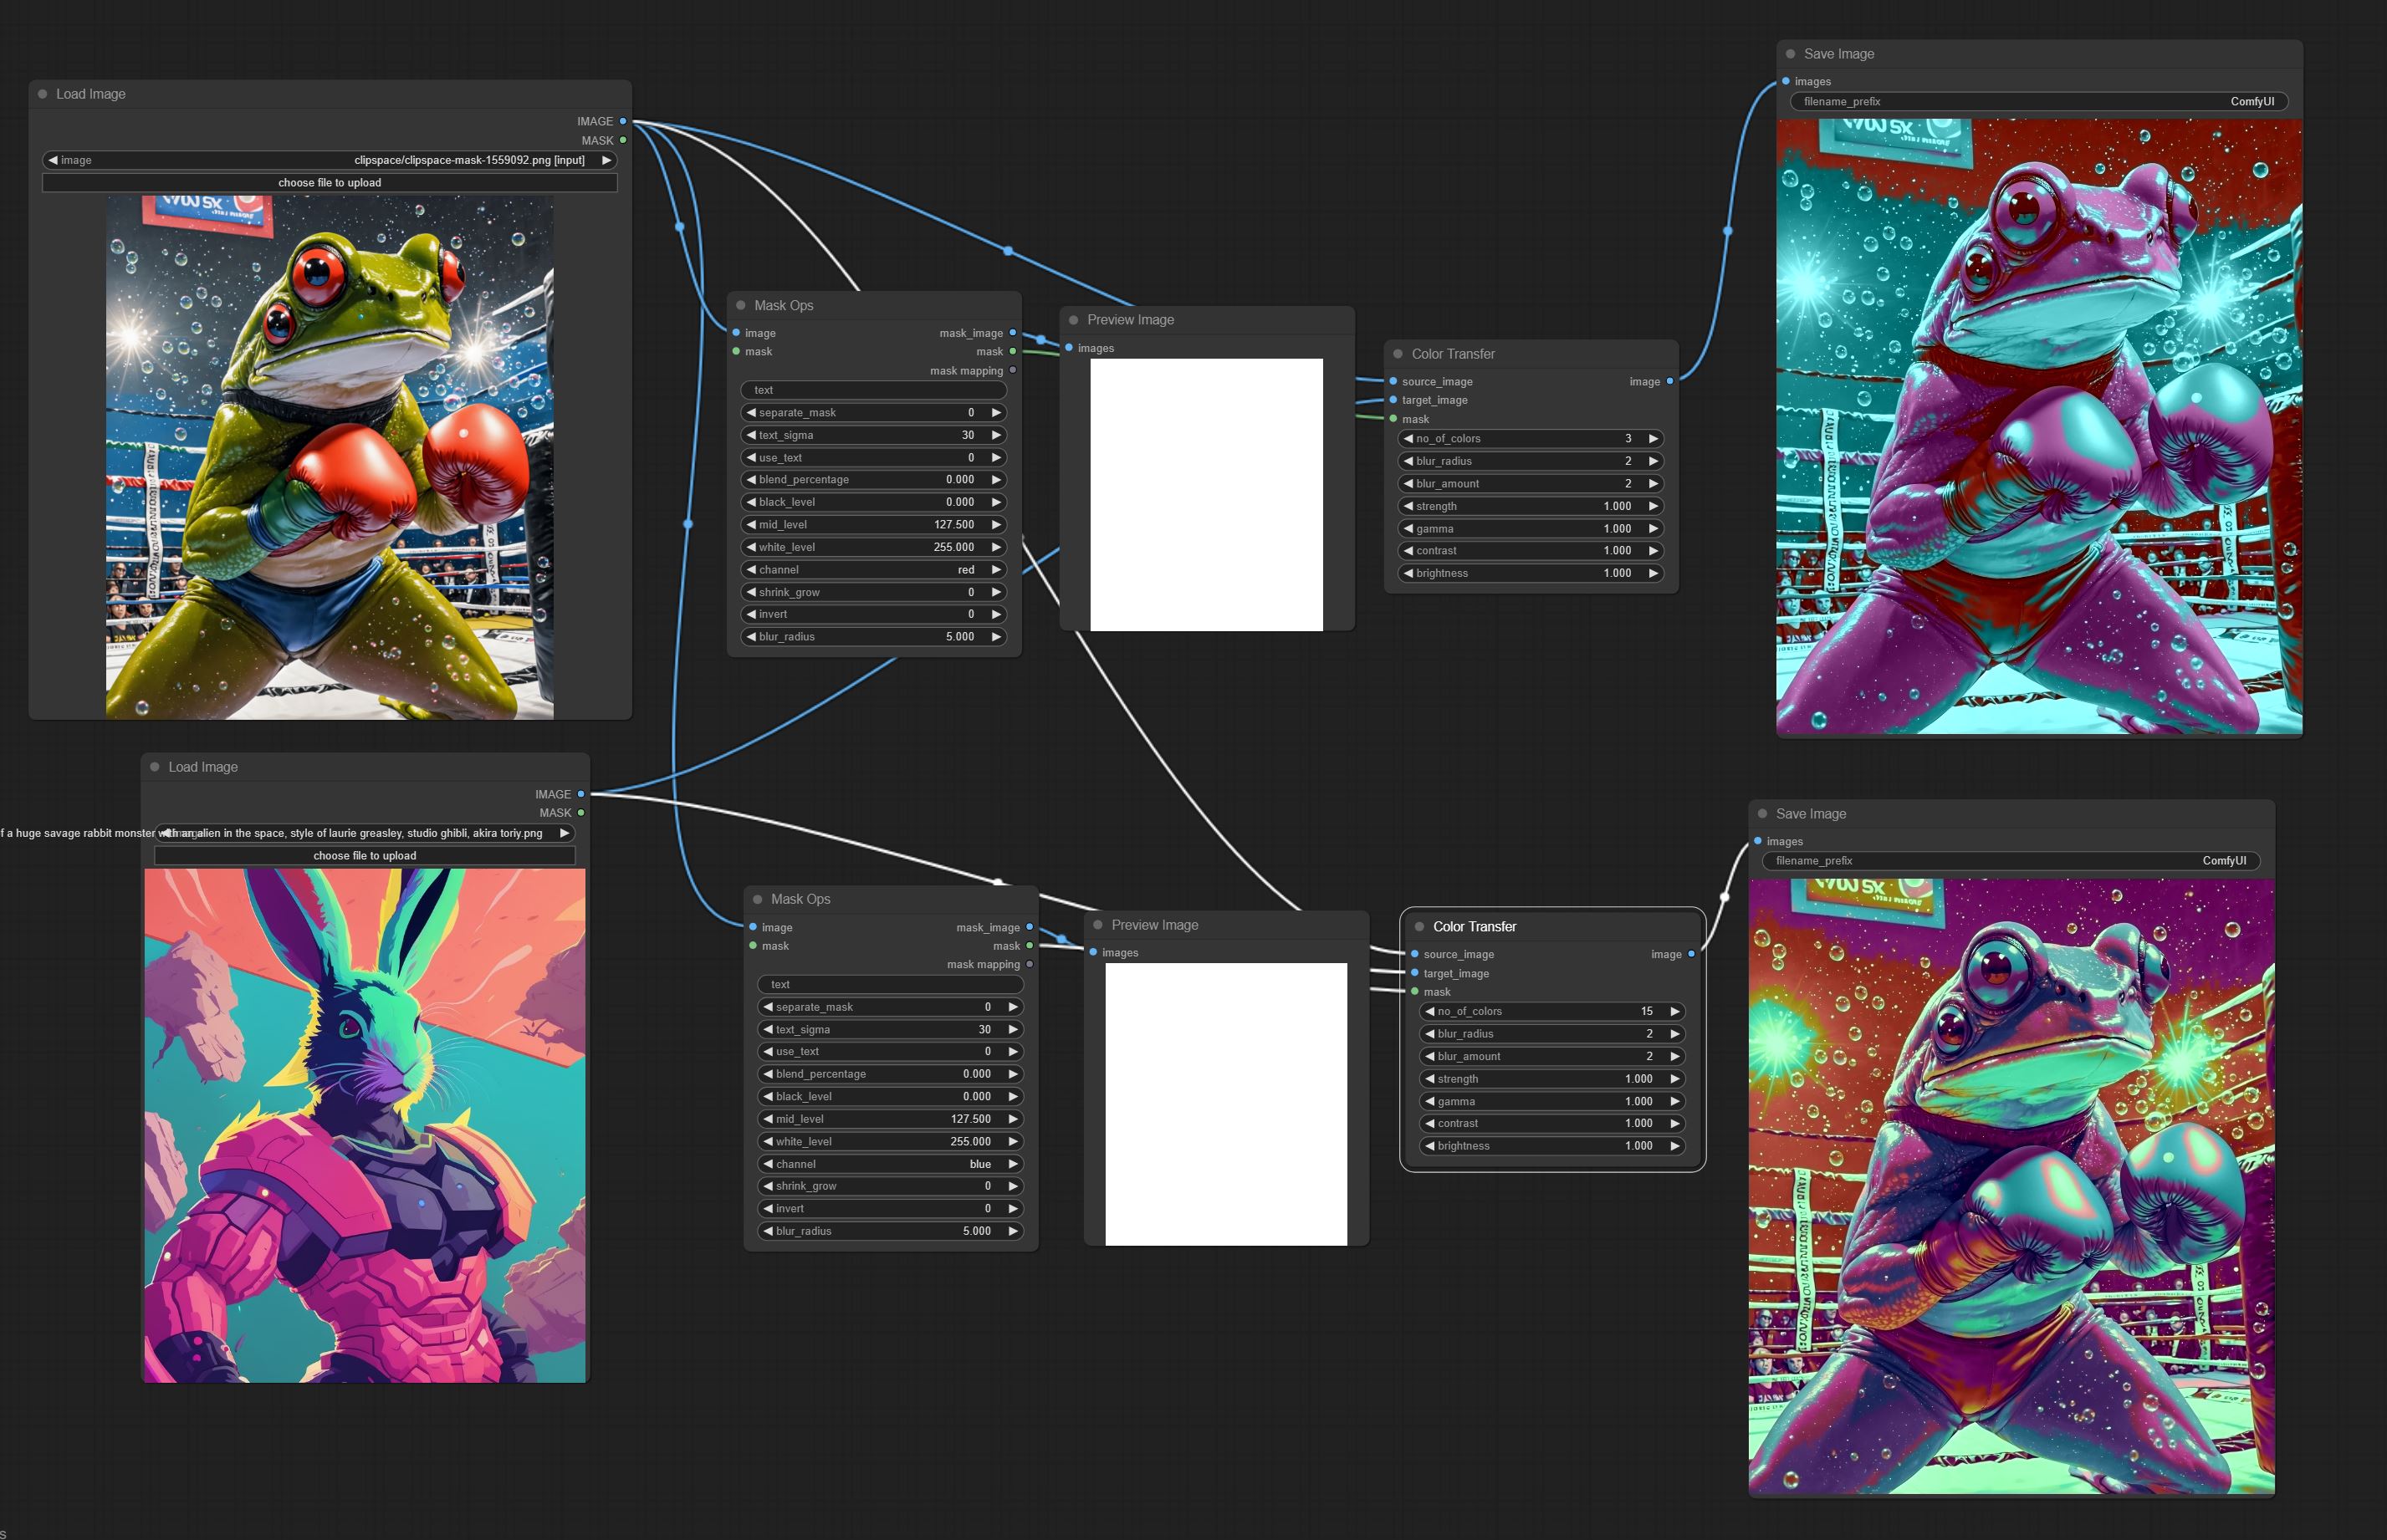The image size is (2387, 1540).
Task: Click choose file to upload above rabbit image
Action: [x=364, y=856]
